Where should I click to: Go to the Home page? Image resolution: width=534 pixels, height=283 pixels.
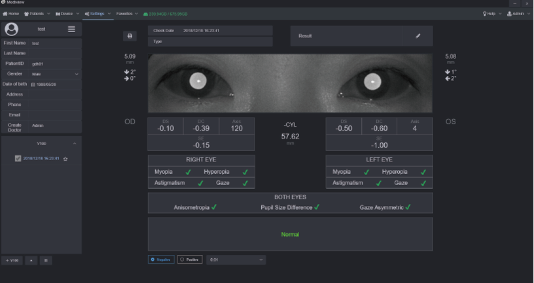click(11, 13)
